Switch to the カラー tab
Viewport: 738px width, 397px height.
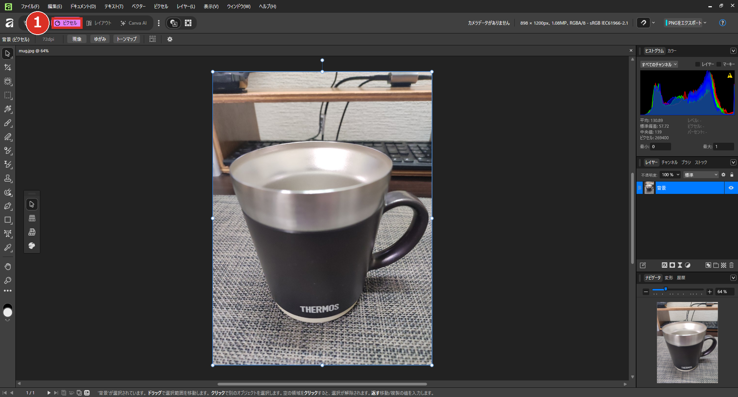point(672,51)
